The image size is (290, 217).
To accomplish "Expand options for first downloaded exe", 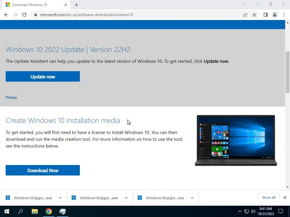I will click(60, 198).
